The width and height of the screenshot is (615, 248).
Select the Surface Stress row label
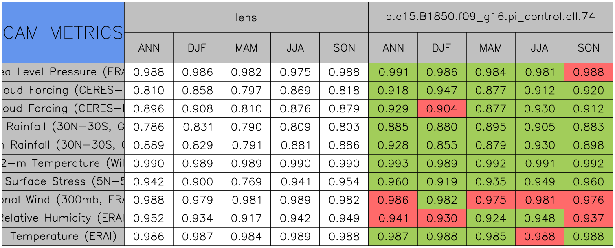tap(63, 182)
